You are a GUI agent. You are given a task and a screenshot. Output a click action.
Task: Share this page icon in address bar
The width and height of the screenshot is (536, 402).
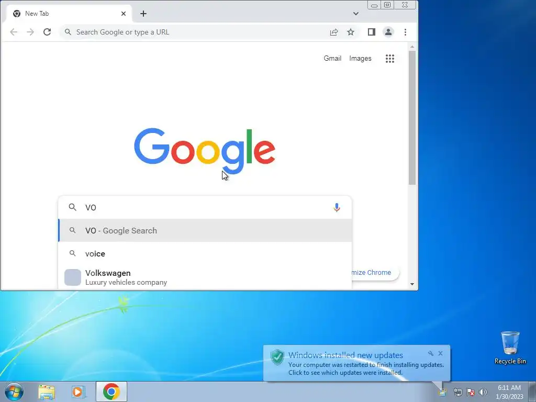pyautogui.click(x=333, y=32)
